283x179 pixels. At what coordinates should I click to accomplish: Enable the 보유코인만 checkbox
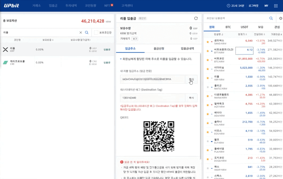(96, 32)
